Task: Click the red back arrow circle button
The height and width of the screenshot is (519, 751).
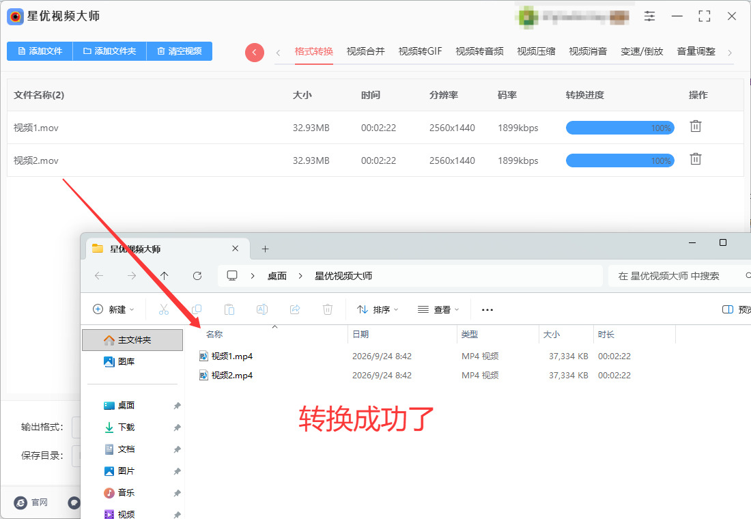Action: 255,52
